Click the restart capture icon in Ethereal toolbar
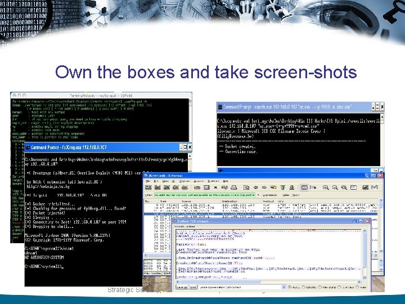The image size is (405, 304). (x=184, y=187)
